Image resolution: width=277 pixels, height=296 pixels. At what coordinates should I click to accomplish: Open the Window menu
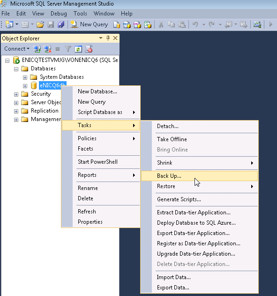[x=104, y=14]
